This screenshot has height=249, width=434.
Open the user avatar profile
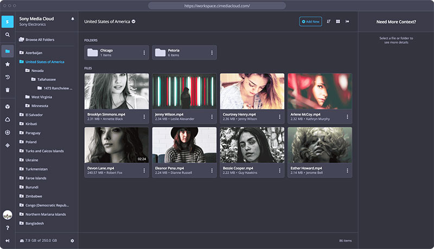[8, 215]
